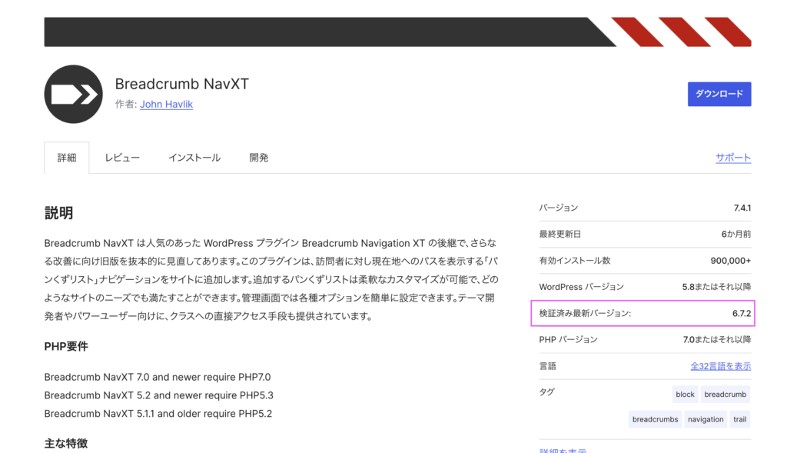
Task: Open the インストール tab
Action: (x=194, y=158)
